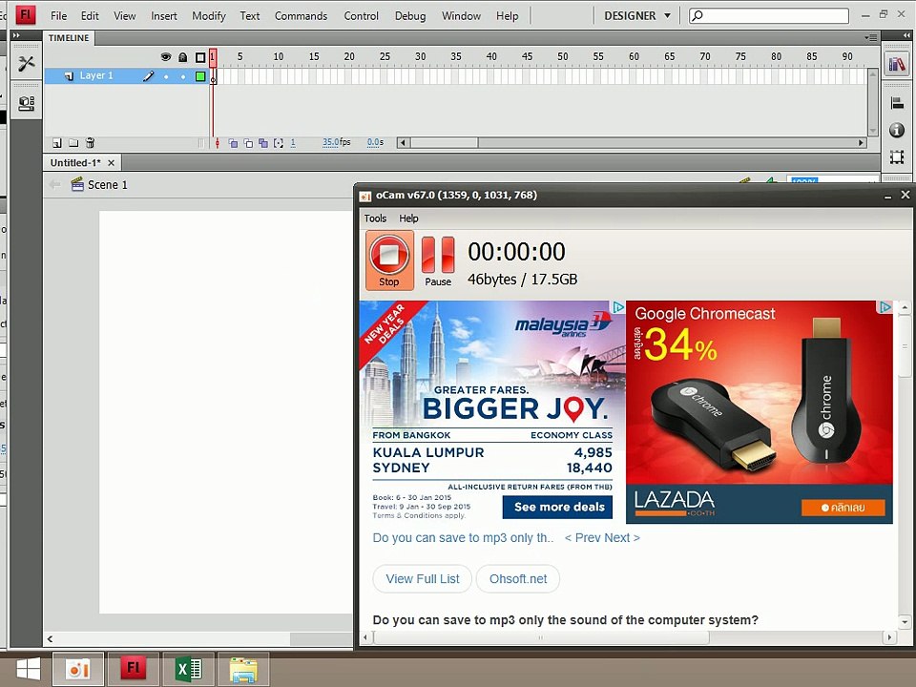Toggle lock dot for Layer 1
Screen dimensions: 916x687
pyautogui.click(x=183, y=76)
